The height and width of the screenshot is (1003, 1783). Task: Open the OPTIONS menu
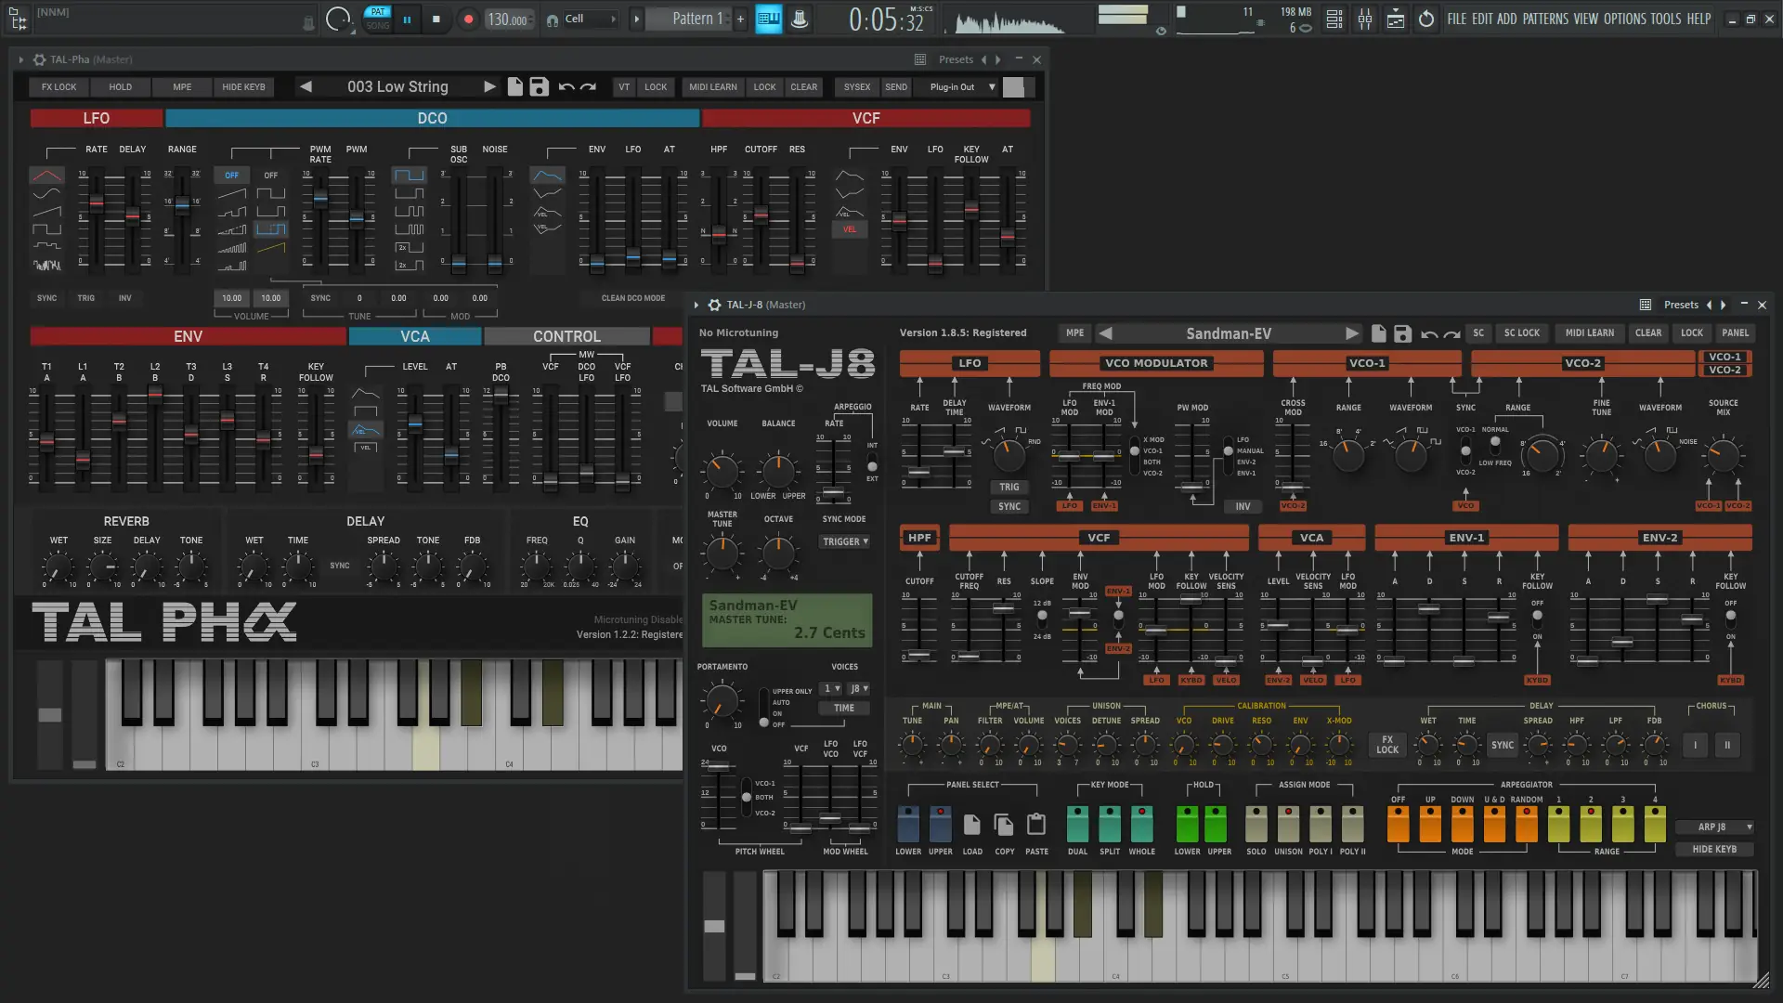pyautogui.click(x=1624, y=19)
